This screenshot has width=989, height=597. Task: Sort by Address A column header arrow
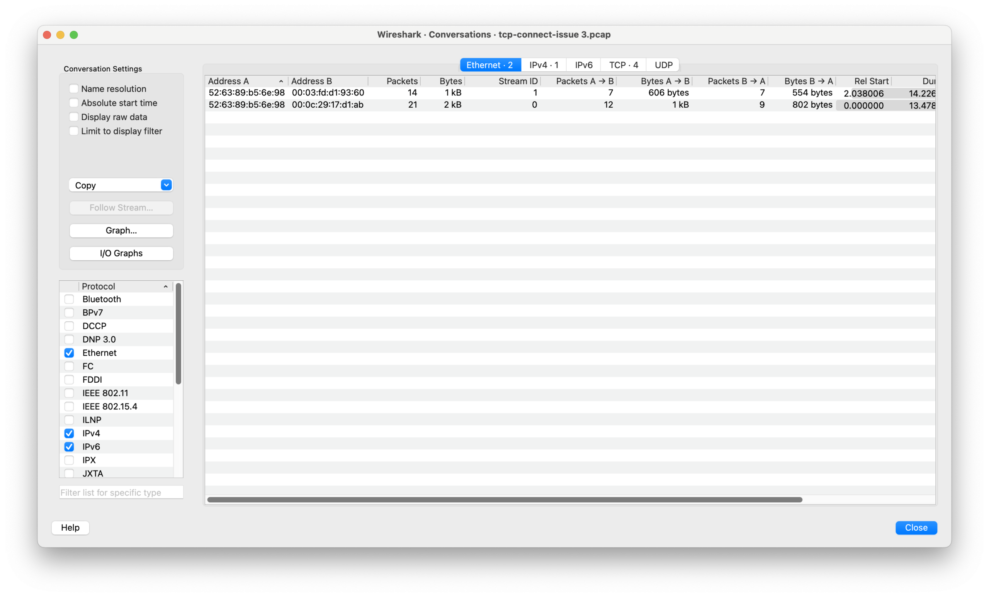point(281,81)
